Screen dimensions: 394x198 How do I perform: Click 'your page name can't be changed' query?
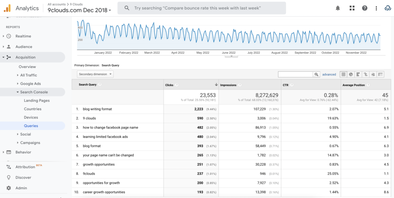coord(108,155)
